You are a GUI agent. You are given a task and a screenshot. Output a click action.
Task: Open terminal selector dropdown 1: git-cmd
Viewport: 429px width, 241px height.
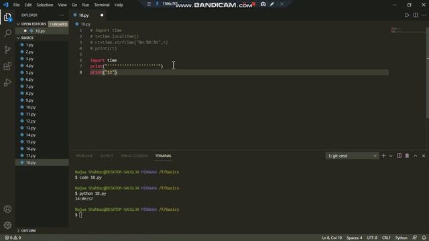click(x=352, y=156)
